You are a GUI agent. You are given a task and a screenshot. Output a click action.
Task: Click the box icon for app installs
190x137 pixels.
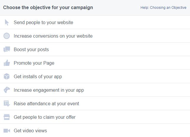pos(6,76)
